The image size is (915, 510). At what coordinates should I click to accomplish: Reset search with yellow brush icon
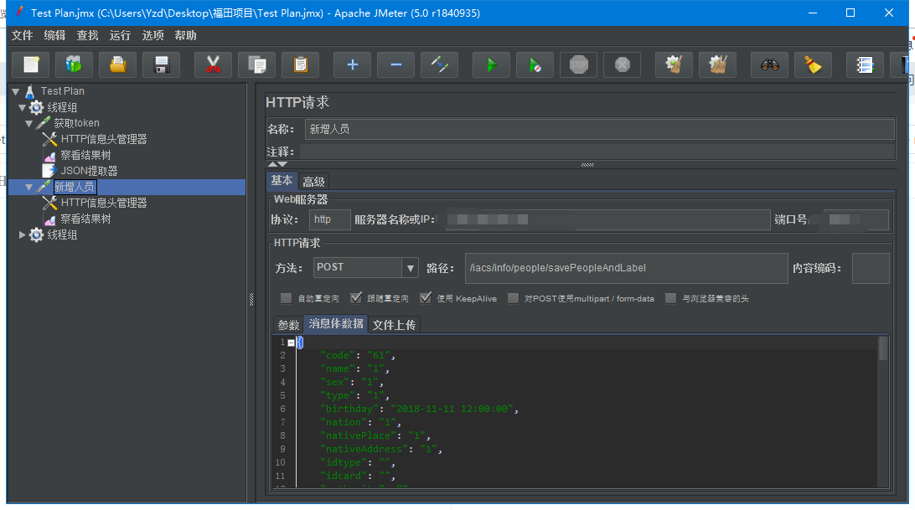813,64
